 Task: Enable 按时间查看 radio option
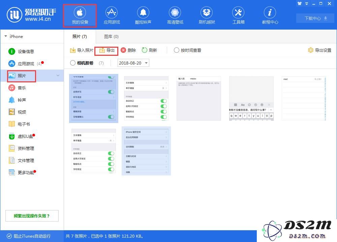click(187, 50)
